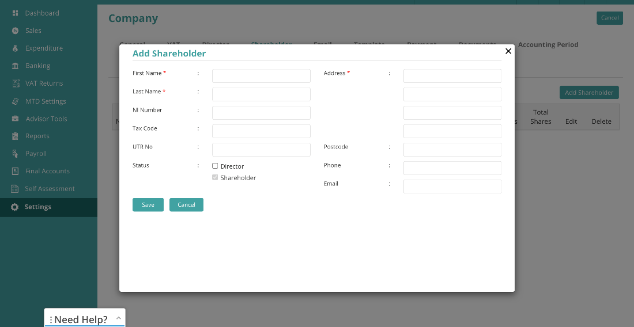Click the Sales sidebar icon
Viewport: 634px width, 327px height.
16,31
